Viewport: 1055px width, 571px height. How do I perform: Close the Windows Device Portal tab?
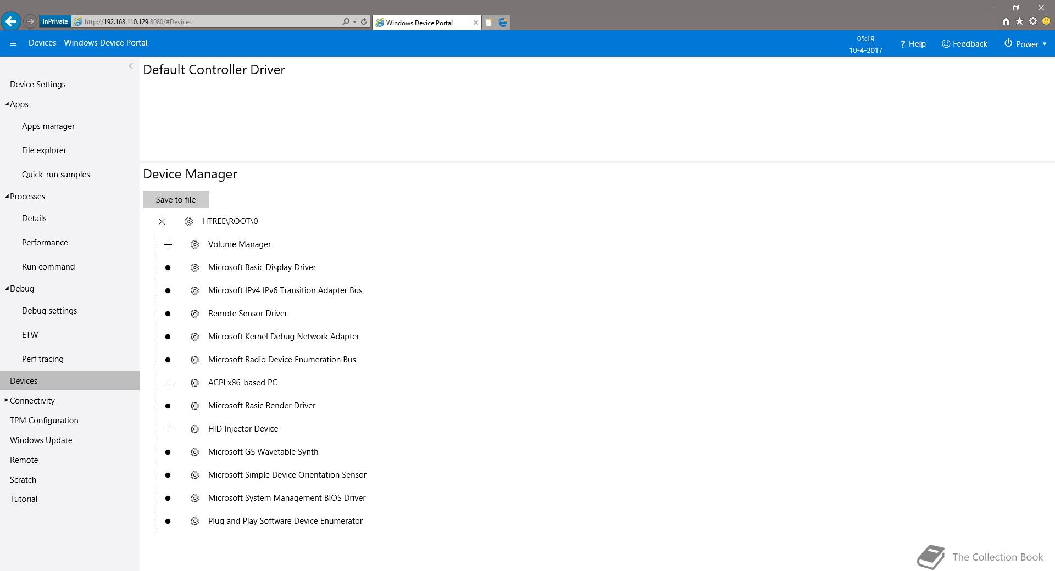[x=475, y=23]
